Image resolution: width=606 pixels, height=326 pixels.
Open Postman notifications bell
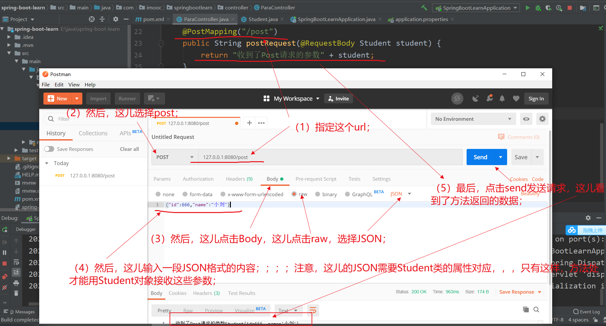pos(502,98)
